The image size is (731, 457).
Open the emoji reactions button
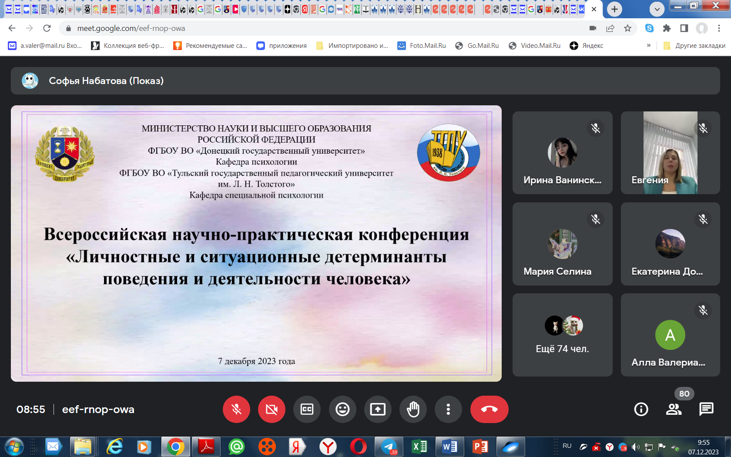click(x=342, y=409)
